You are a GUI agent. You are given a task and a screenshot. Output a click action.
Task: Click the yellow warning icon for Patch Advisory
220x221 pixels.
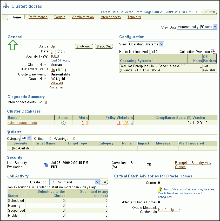160,190
